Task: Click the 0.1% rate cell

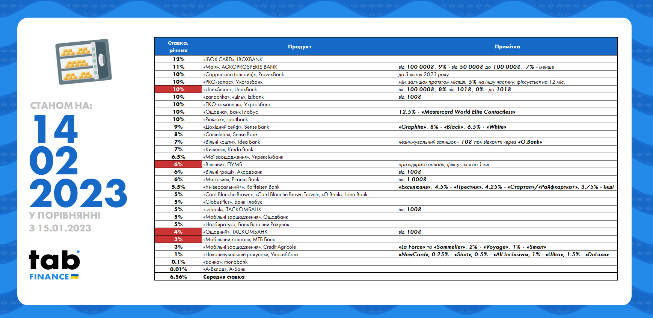Action: 178,262
